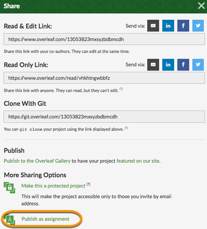207x229 pixels.
Task: Click Publish as assignment link
Action: tap(46, 219)
